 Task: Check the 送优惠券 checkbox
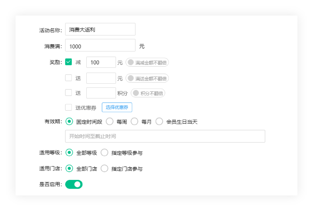coord(68,107)
